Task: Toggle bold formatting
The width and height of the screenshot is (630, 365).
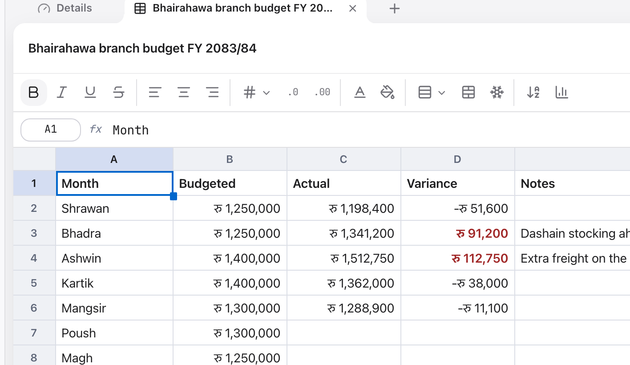Action: (34, 93)
